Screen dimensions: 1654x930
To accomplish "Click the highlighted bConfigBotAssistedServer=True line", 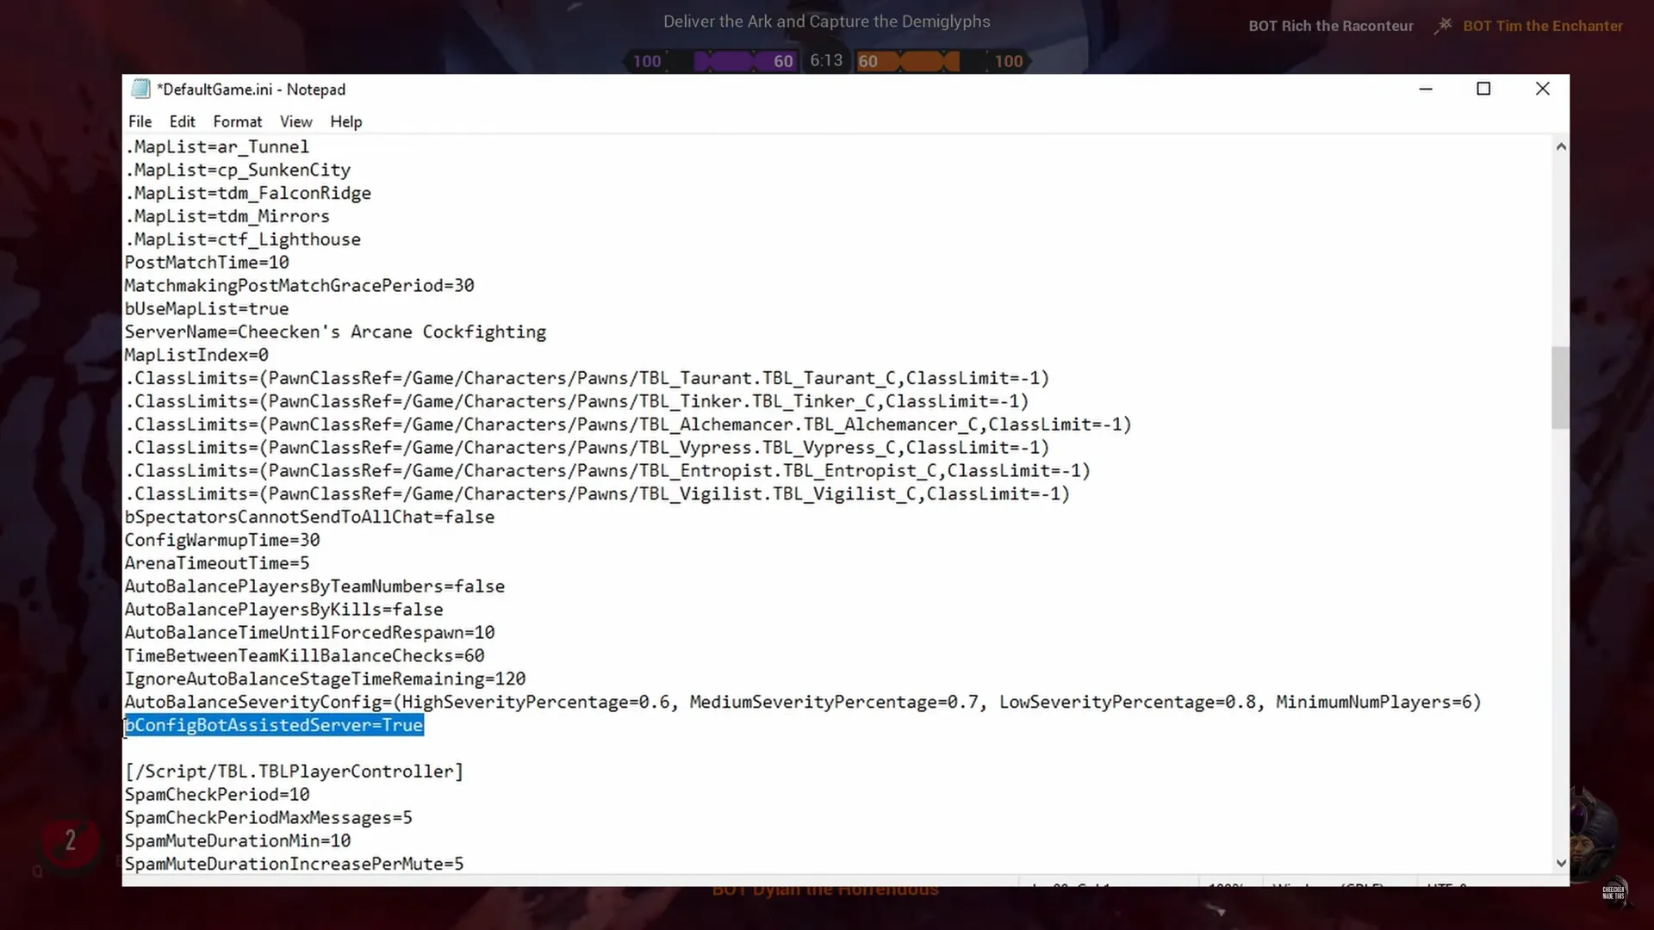I will pyautogui.click(x=273, y=725).
